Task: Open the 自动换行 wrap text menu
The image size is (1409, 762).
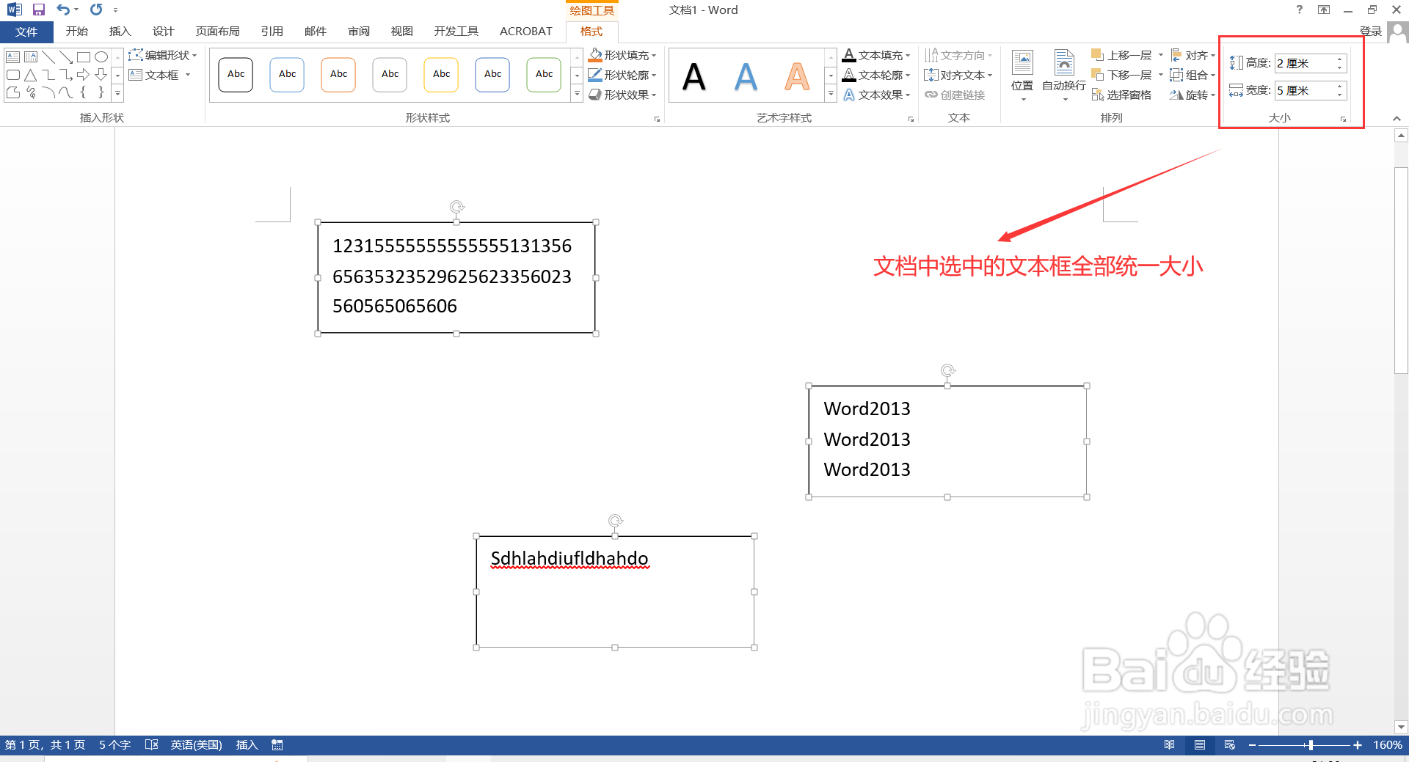Action: point(1064,76)
